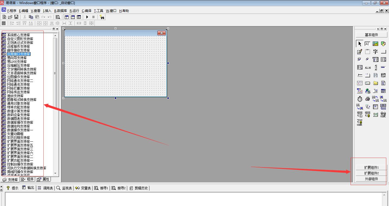Open the 剪辑历史 tab
389x206 pixels.
click(139, 188)
